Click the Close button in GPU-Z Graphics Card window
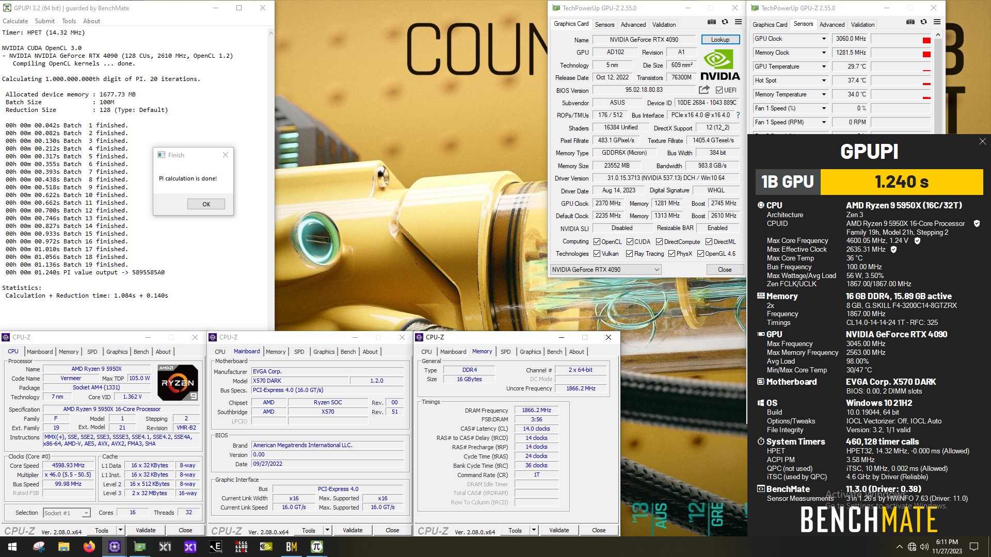This screenshot has width=991, height=557. coord(725,270)
